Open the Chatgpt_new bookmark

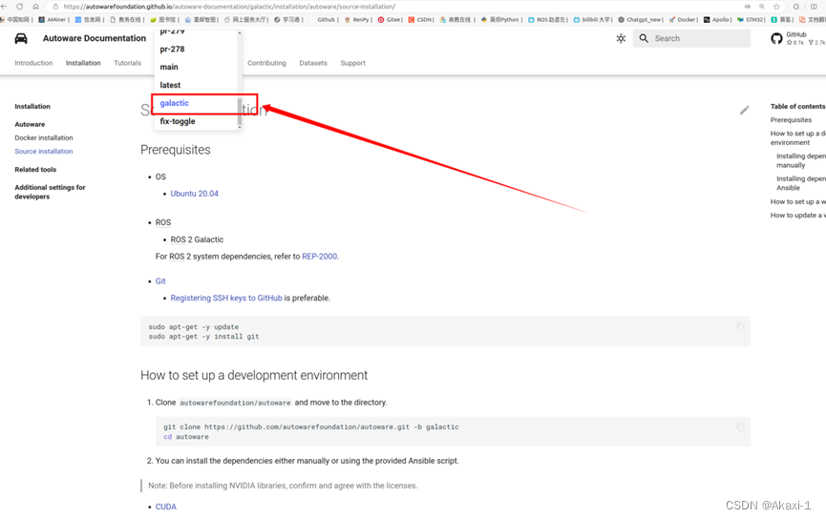pos(640,19)
